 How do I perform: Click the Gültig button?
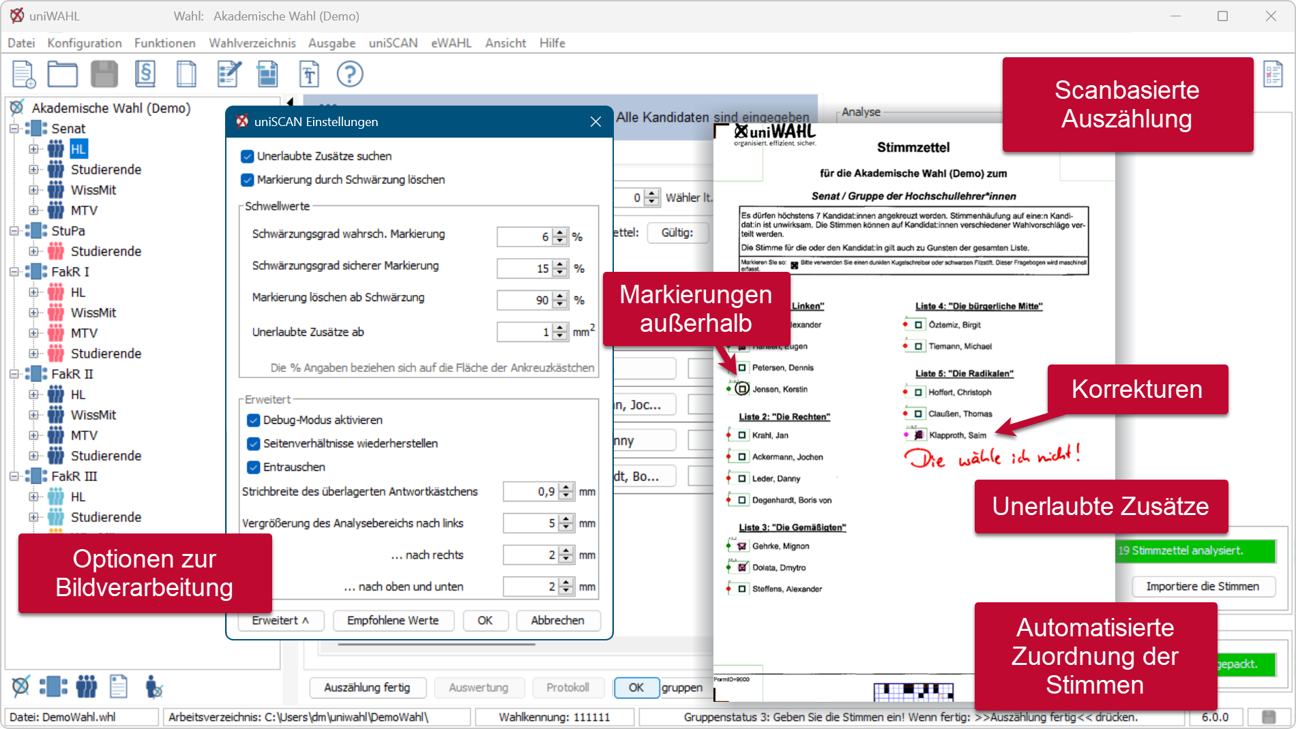(x=677, y=232)
